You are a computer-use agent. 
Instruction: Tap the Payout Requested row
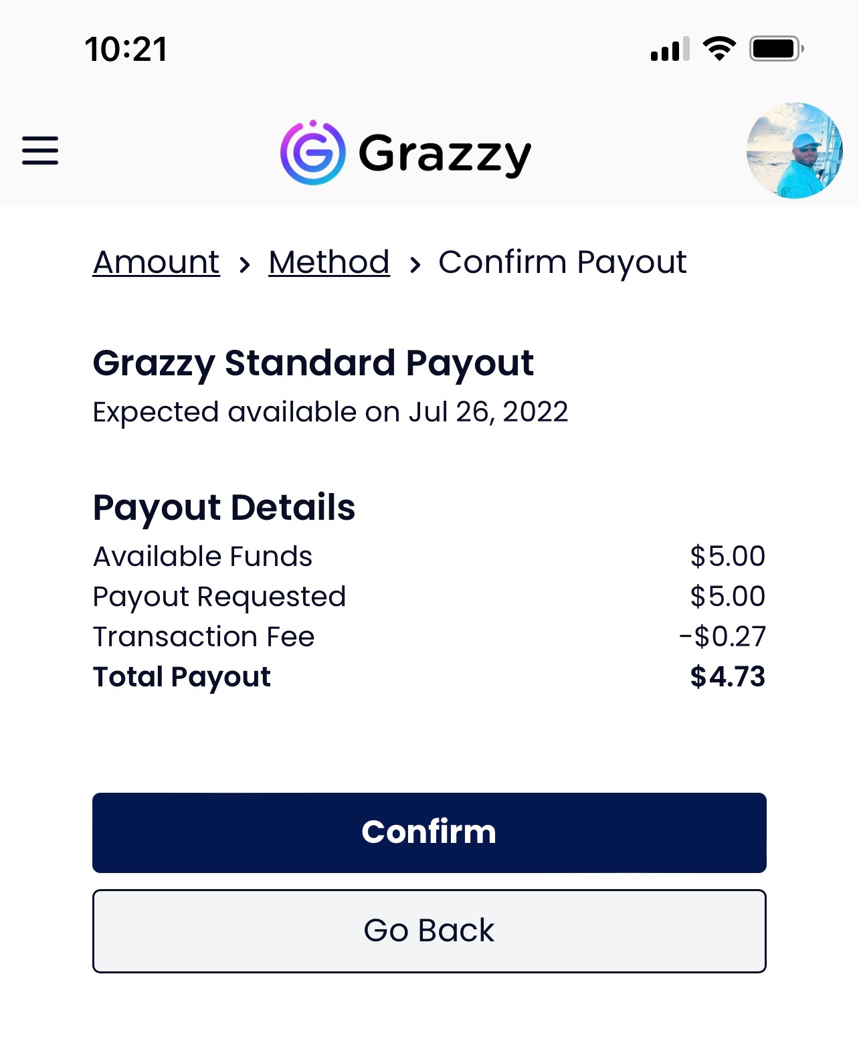click(429, 596)
